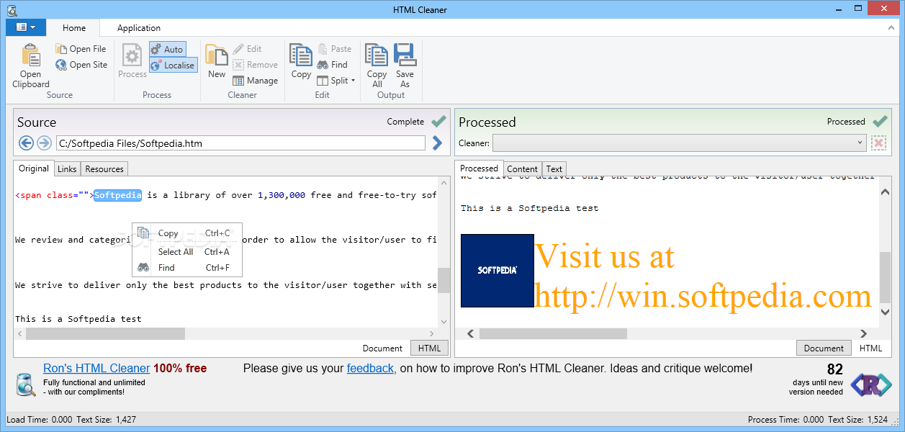Switch Processed view to HTML
The width and height of the screenshot is (905, 432).
click(870, 348)
